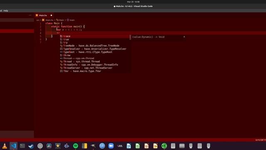Click the 'Main.hx' breadcrumb segment
This screenshot has width=266, height=150.
(x=49, y=20)
